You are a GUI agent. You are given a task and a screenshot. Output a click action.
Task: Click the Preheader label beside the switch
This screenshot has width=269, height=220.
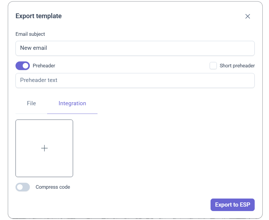(x=44, y=66)
